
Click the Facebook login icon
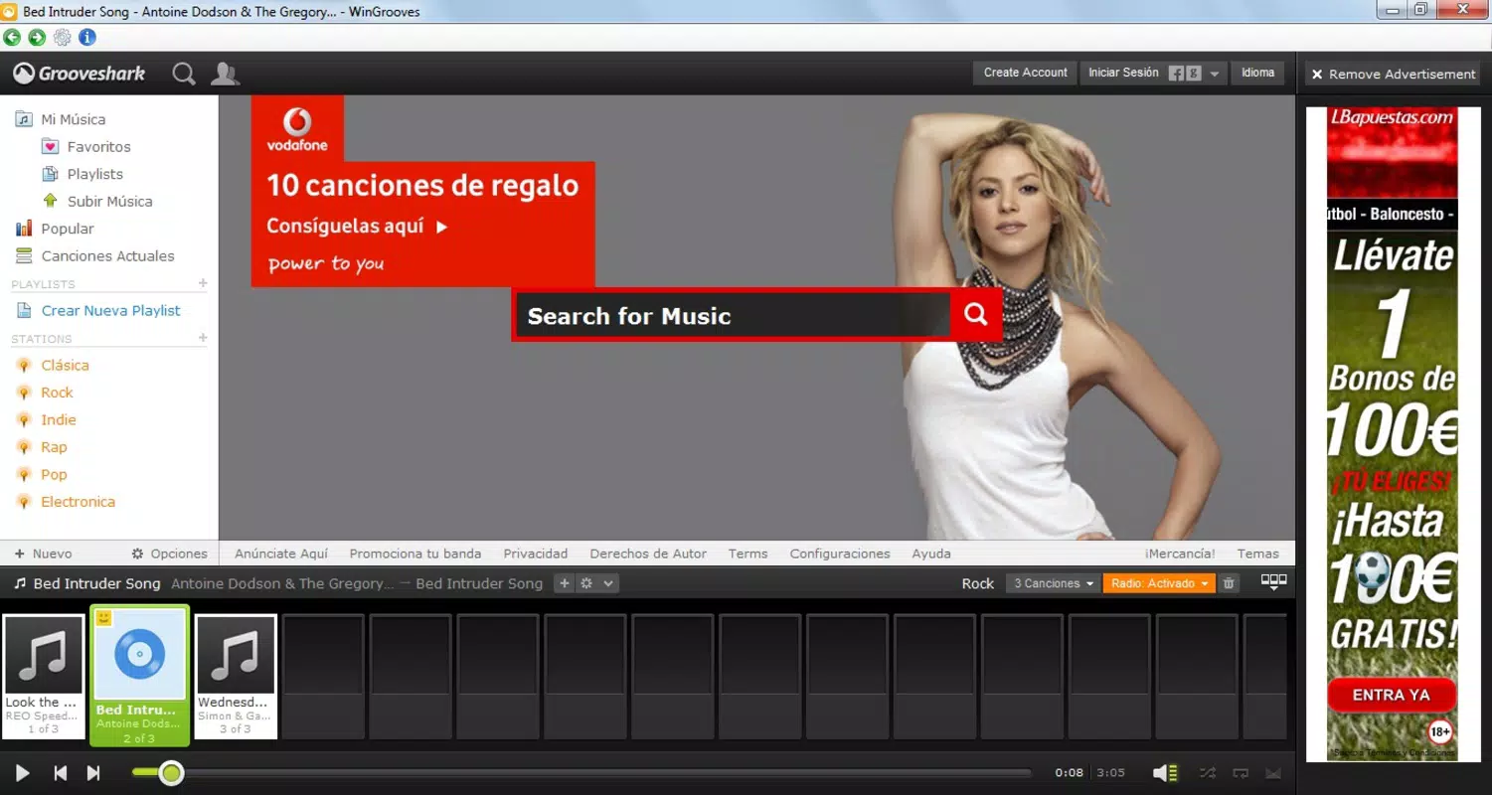point(1176,74)
